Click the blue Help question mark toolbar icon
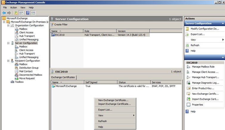Viewport: 225px width, 130px height. tap(28, 13)
